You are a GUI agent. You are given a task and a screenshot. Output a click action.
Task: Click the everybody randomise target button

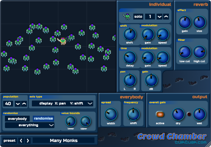(x=17, y=119)
